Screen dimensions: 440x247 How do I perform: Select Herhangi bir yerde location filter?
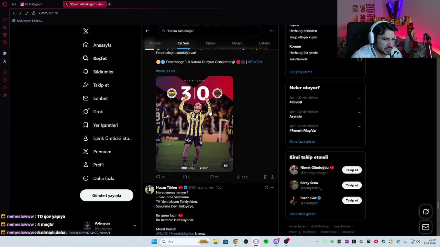coord(304,53)
